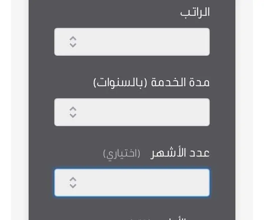
Task: Click the highlighted عدد الأشهر input field
Action: (x=132, y=183)
